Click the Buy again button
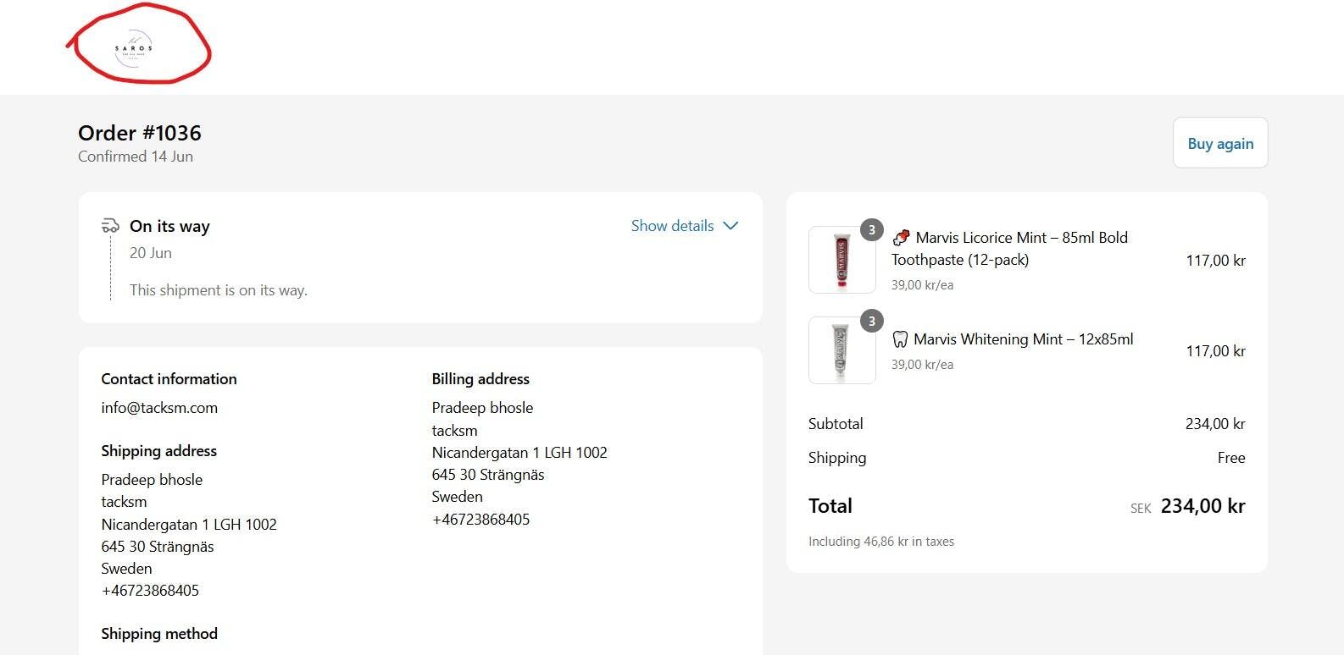This screenshot has width=1344, height=655. point(1220,143)
